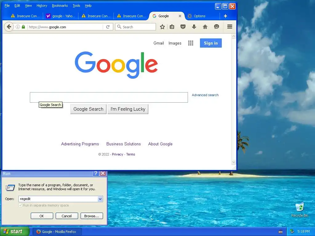Bookmark this page with star icon
The image size is (315, 236).
click(162, 27)
